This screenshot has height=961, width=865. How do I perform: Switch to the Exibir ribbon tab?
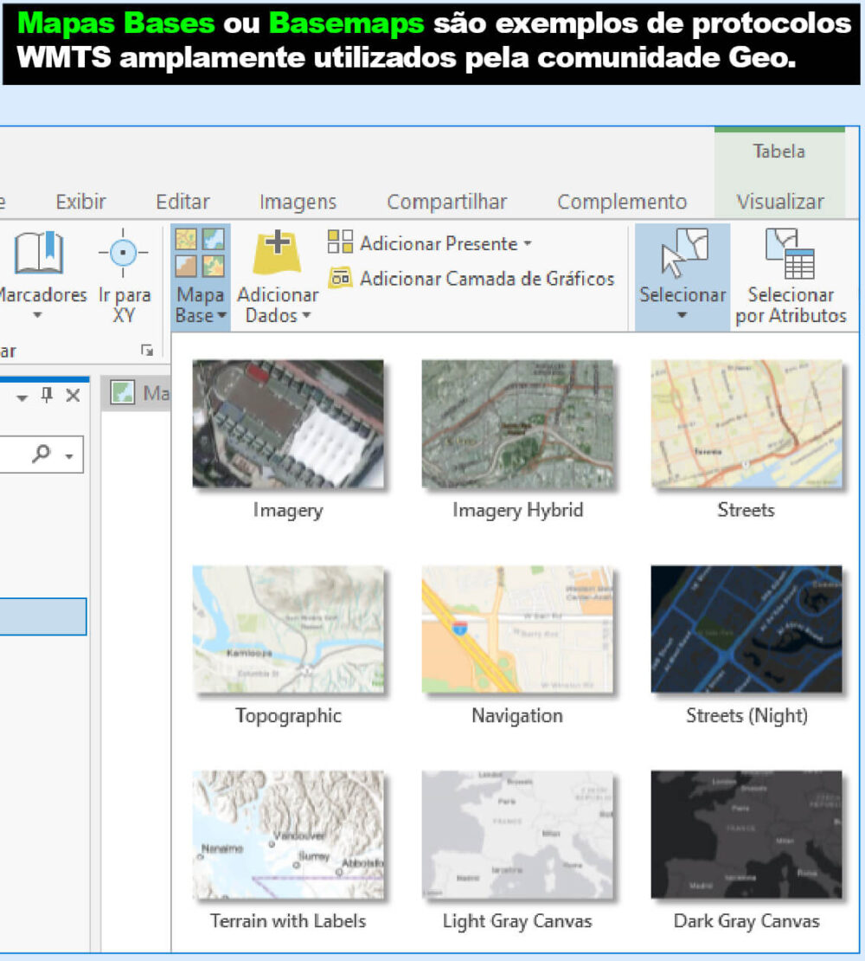point(80,202)
